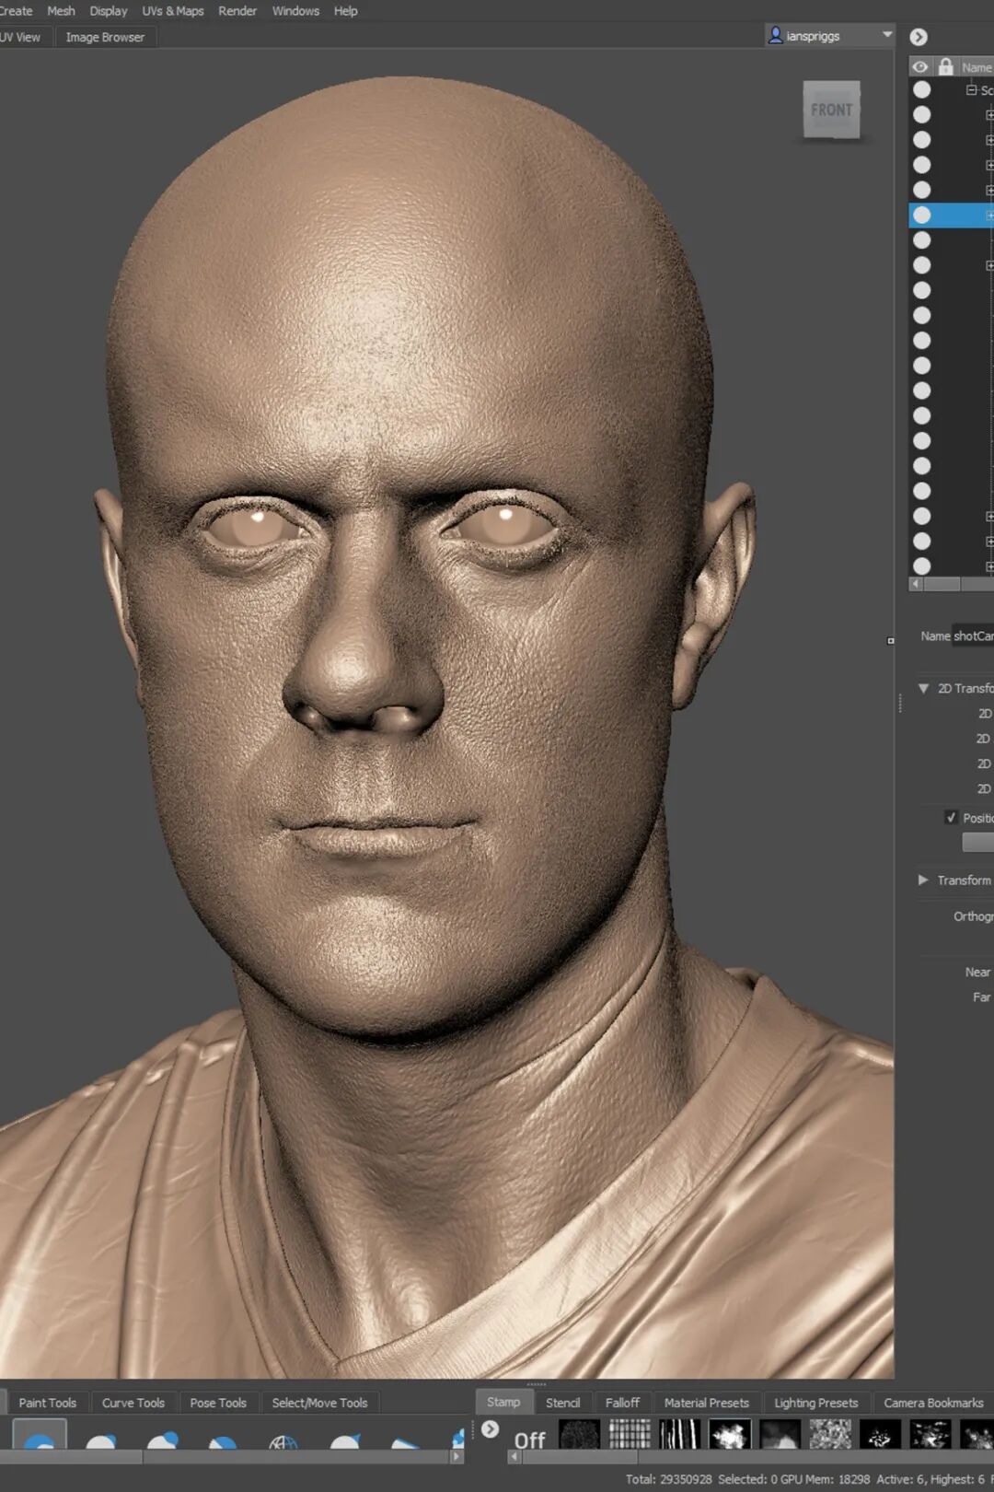Click the stamp tray horizontal scrollbar thumb
This screenshot has height=1492, width=994.
[x=579, y=1457]
